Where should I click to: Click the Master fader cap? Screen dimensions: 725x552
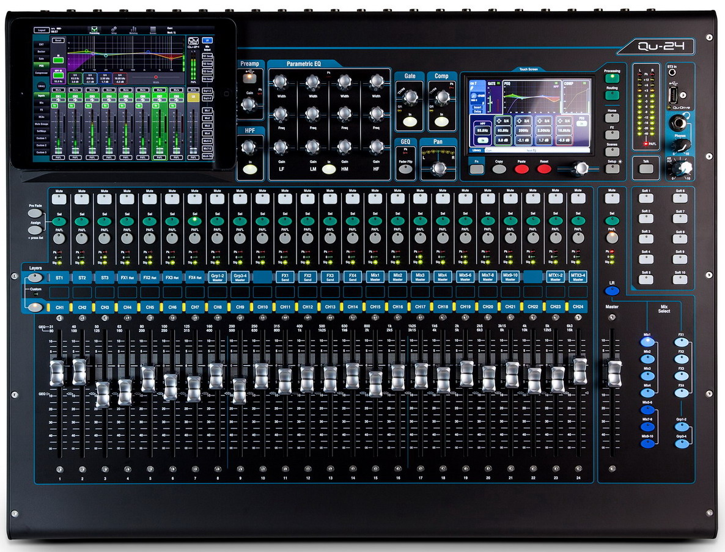click(613, 374)
